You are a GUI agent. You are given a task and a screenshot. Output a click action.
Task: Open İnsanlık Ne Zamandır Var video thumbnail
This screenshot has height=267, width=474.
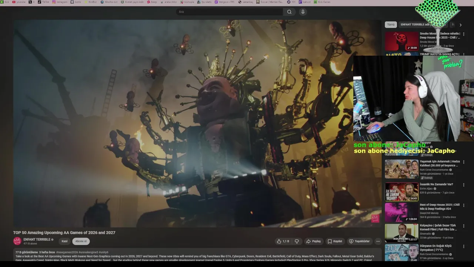401,192
